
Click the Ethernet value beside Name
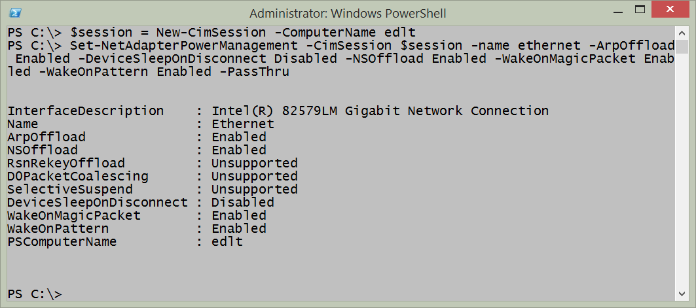(x=243, y=124)
